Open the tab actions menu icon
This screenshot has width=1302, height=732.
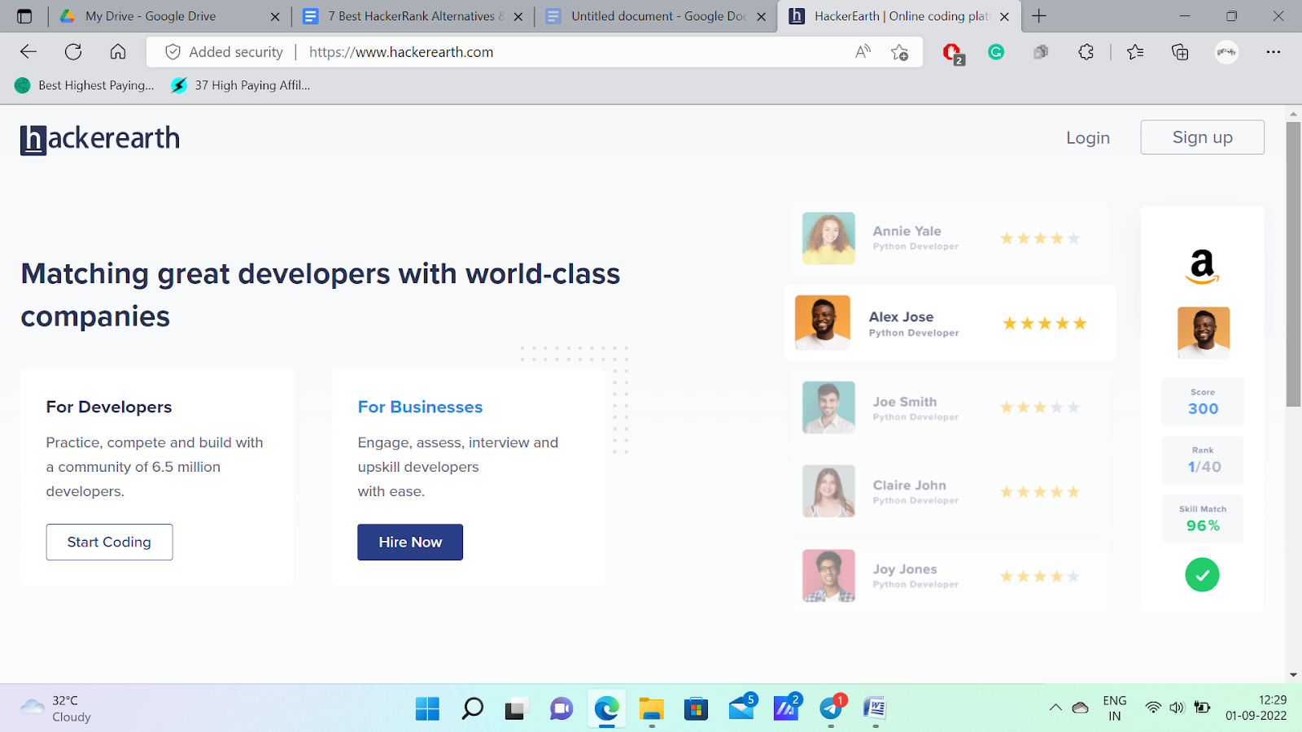coord(24,16)
